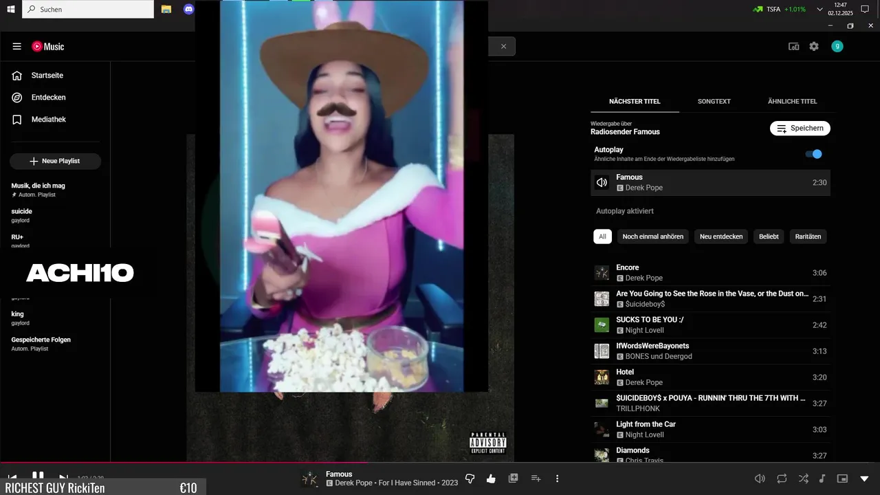
Task: Clear the search box with the X
Action: [x=503, y=46]
